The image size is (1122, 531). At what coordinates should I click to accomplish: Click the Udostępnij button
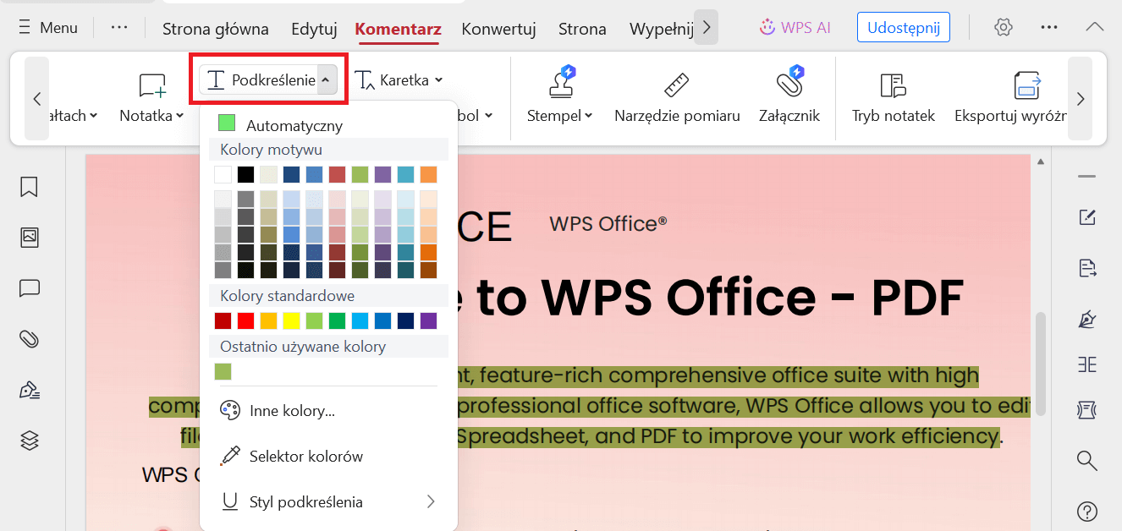click(x=904, y=27)
